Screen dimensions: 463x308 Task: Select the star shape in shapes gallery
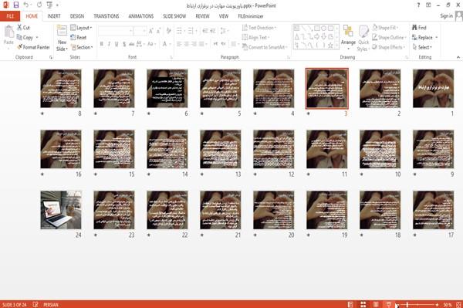coord(330,46)
